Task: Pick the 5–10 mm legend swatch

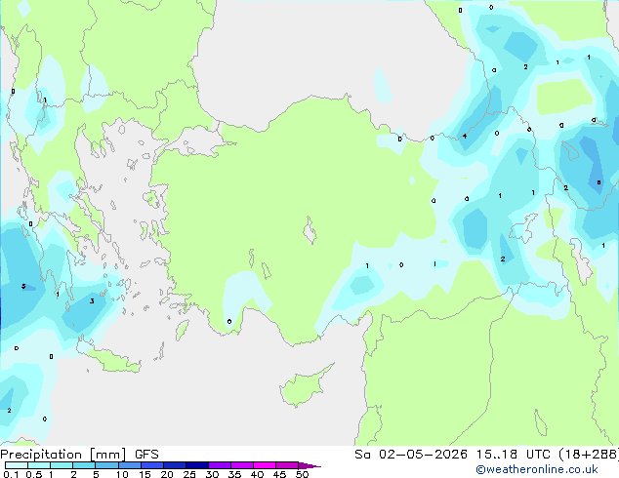Action: click(x=106, y=465)
